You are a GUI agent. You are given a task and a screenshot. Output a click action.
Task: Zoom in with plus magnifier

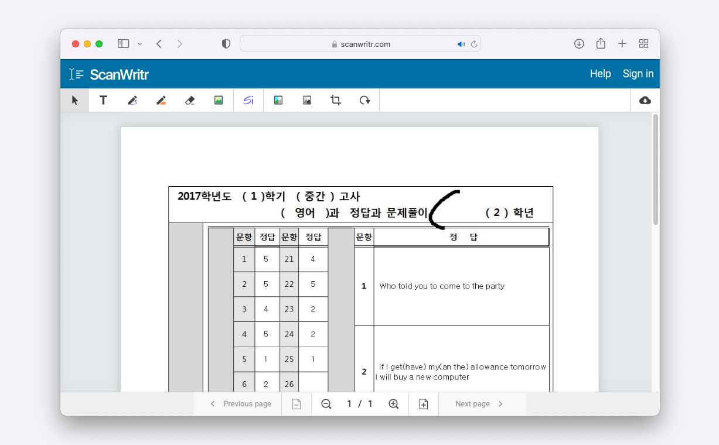pyautogui.click(x=394, y=404)
